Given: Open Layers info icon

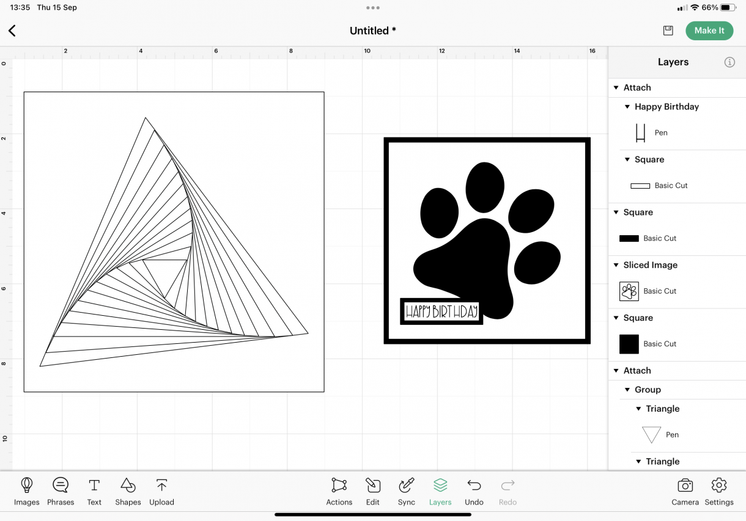Looking at the screenshot, I should (729, 62).
